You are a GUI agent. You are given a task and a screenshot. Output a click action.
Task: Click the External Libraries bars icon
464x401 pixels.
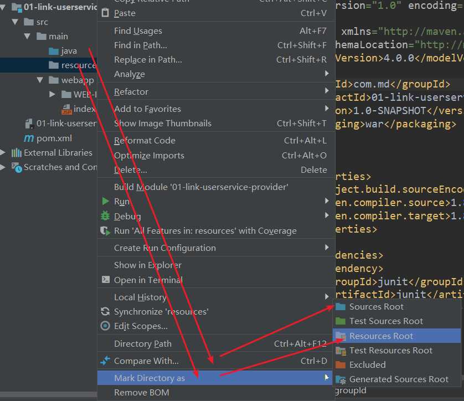(x=16, y=153)
